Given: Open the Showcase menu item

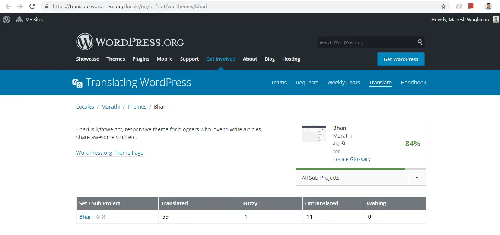Looking at the screenshot, I should (87, 59).
